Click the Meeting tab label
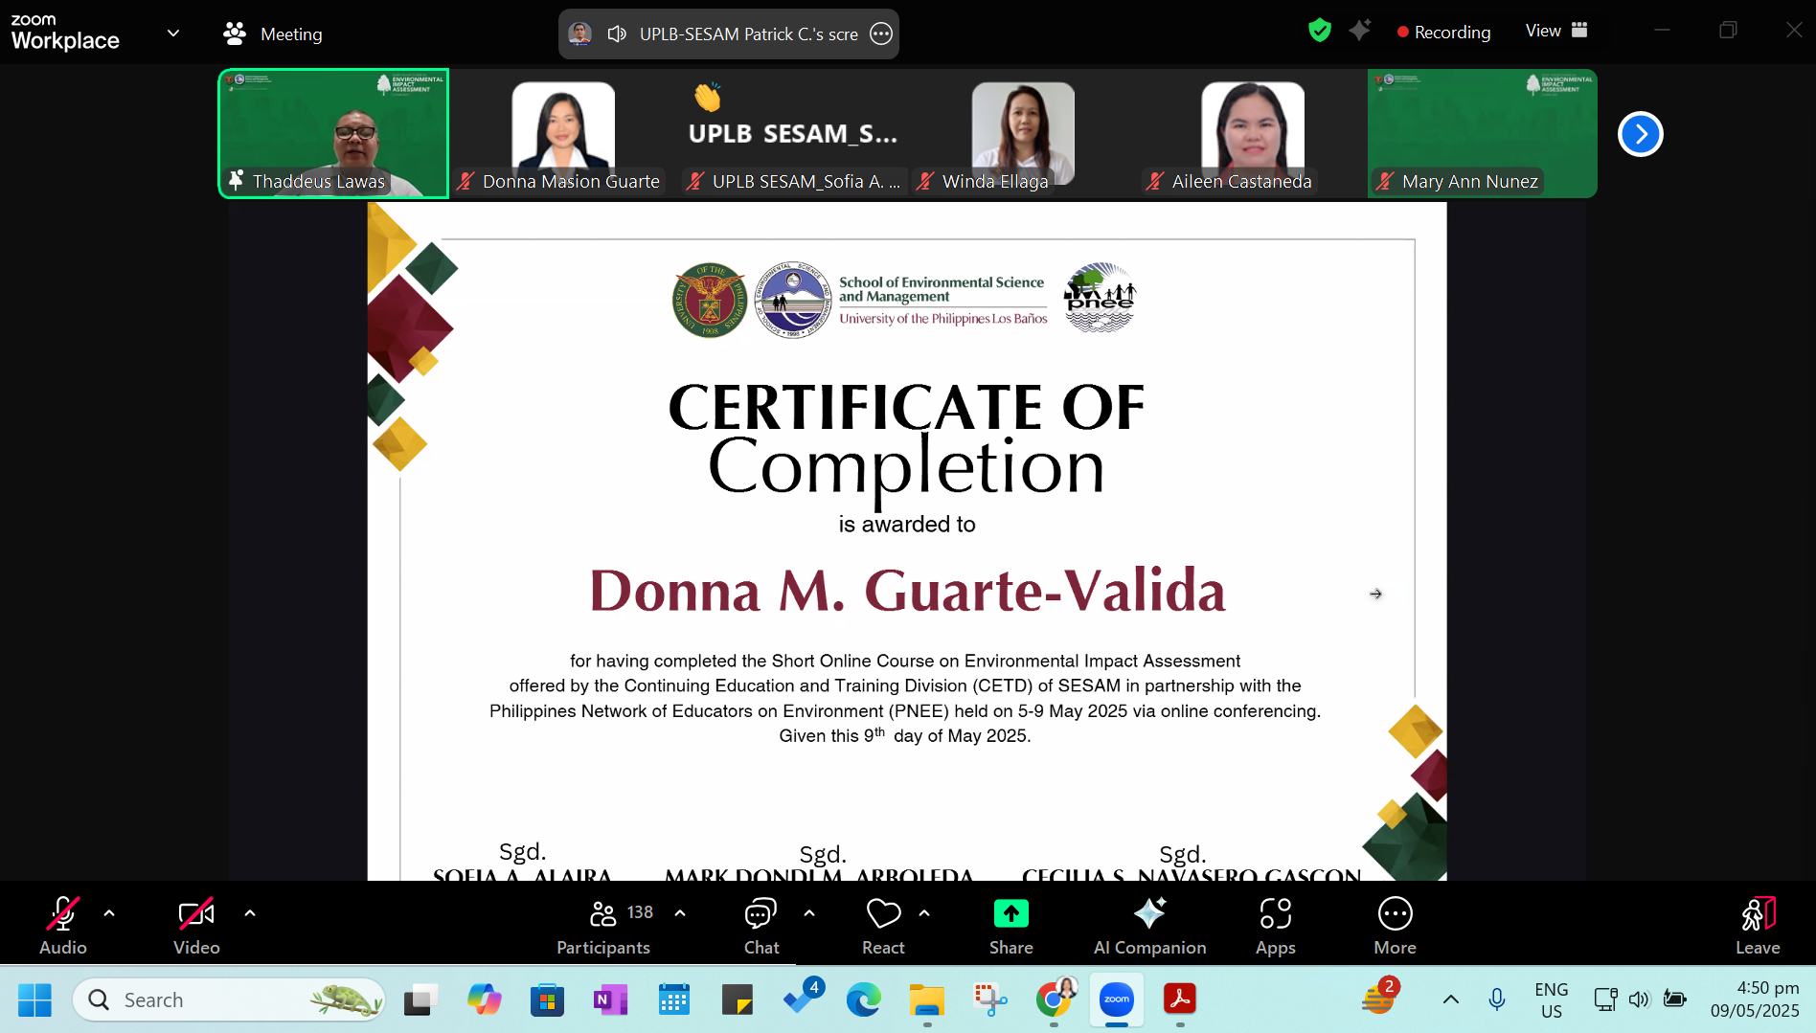1816x1033 pixels. point(291,34)
